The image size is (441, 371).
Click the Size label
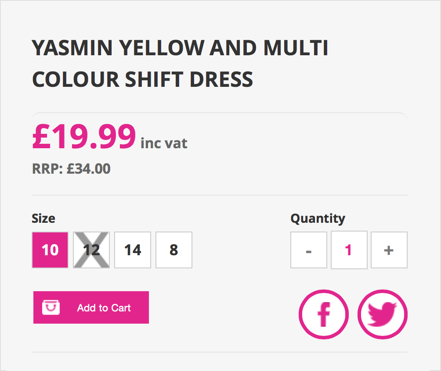point(43,218)
